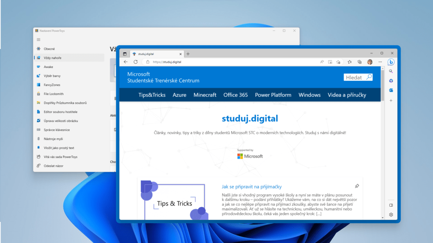Open a new browser tab
Screen dimensions: 433x243
click(x=188, y=54)
